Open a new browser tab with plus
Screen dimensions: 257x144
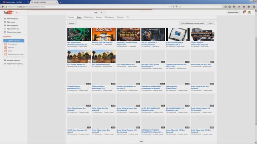pyautogui.click(x=61, y=2)
